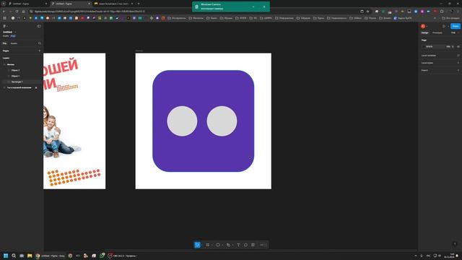Switch to the Prototype tab
Screen dimensions: 462x260
[437, 32]
